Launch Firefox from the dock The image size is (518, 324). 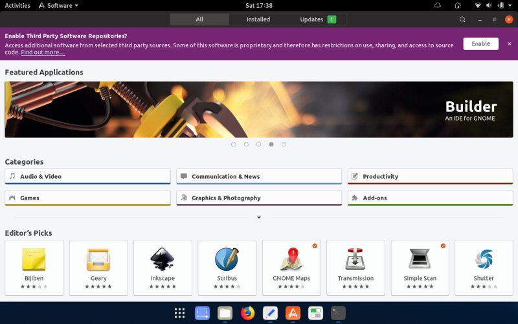247,313
